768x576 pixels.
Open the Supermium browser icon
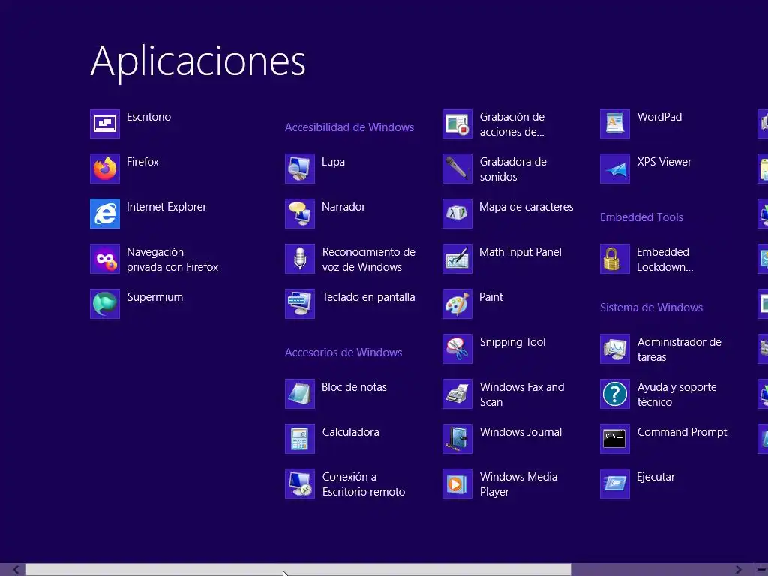(105, 304)
